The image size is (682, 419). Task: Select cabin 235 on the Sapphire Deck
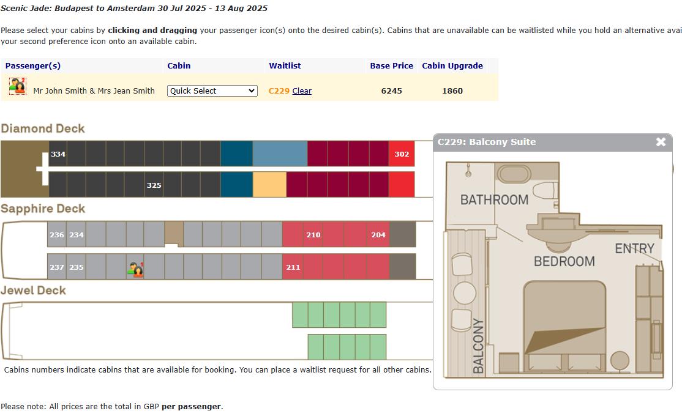pyautogui.click(x=76, y=267)
